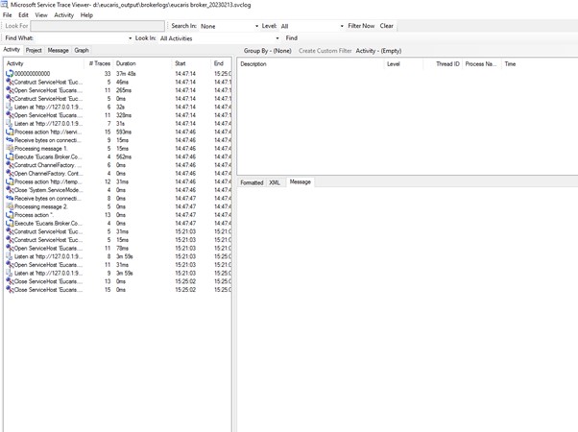Sort by the # Traces column header
This screenshot has height=432, width=578.
[x=99, y=63]
